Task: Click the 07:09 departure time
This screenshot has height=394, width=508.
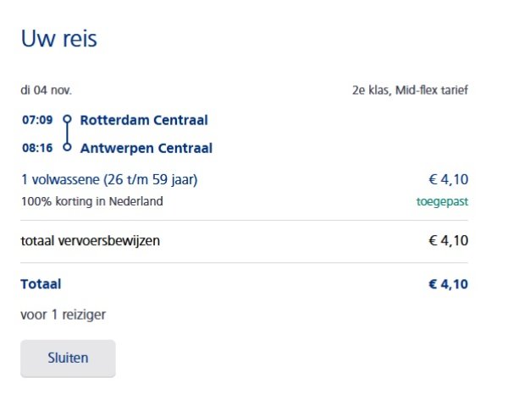Action: click(x=37, y=120)
